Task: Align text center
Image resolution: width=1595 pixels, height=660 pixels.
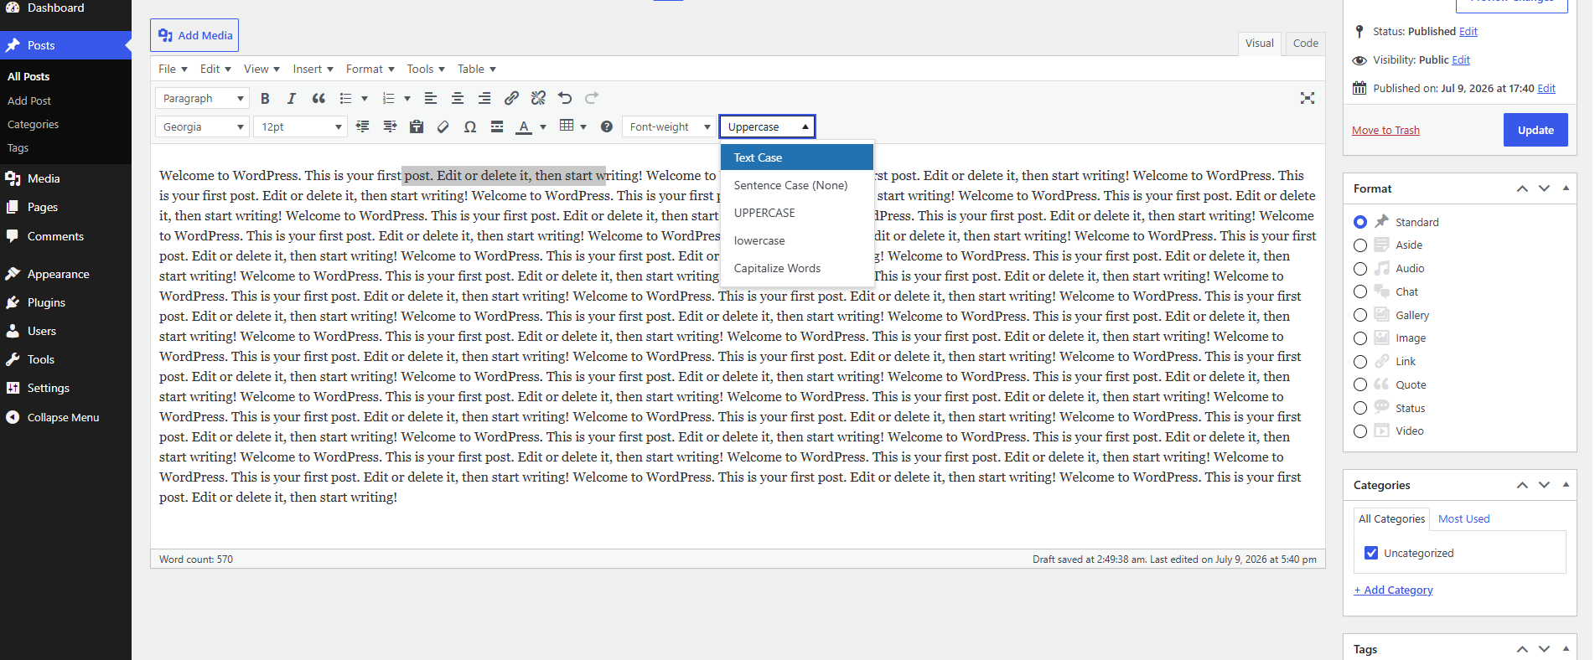Action: tap(458, 98)
